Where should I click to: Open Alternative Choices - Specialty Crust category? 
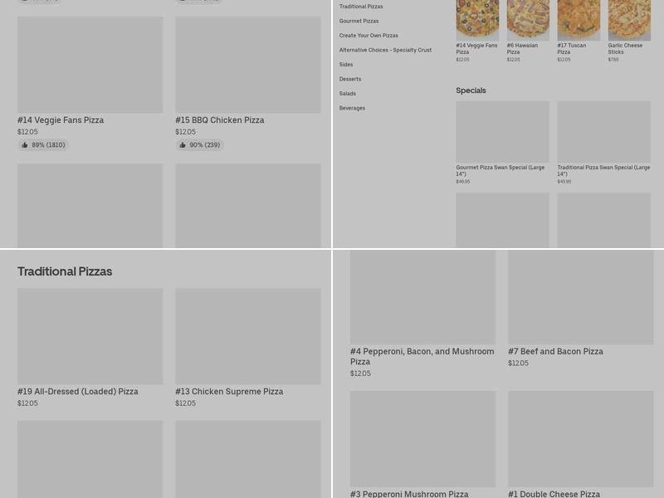tap(385, 50)
